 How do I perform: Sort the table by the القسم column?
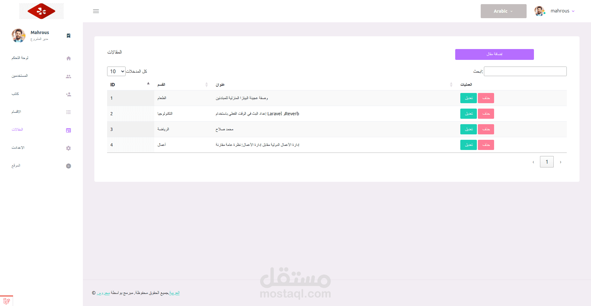(x=183, y=84)
